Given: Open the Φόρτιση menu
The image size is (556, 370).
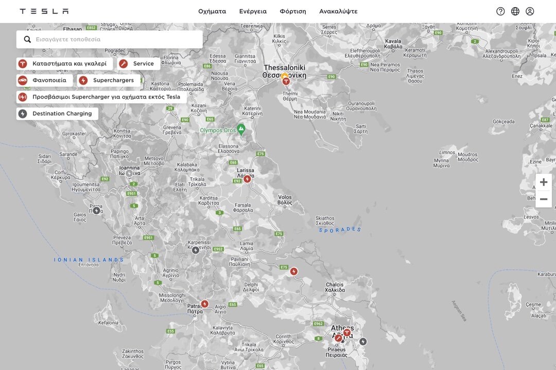Looking at the screenshot, I should [293, 11].
